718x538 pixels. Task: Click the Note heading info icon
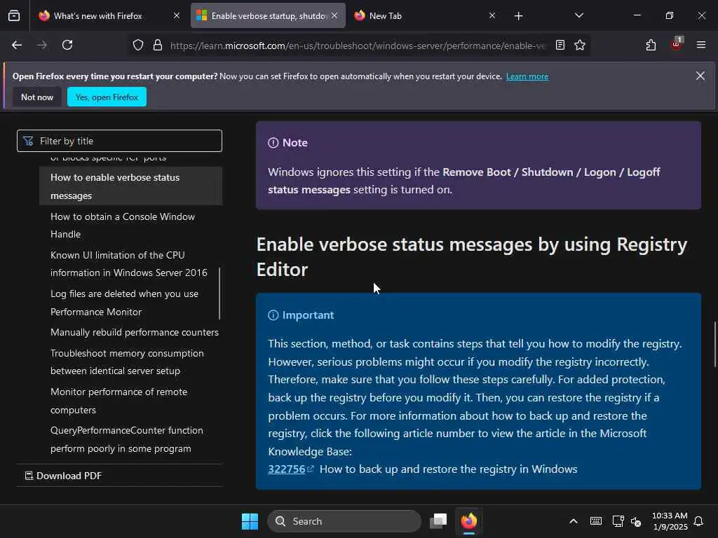click(273, 143)
